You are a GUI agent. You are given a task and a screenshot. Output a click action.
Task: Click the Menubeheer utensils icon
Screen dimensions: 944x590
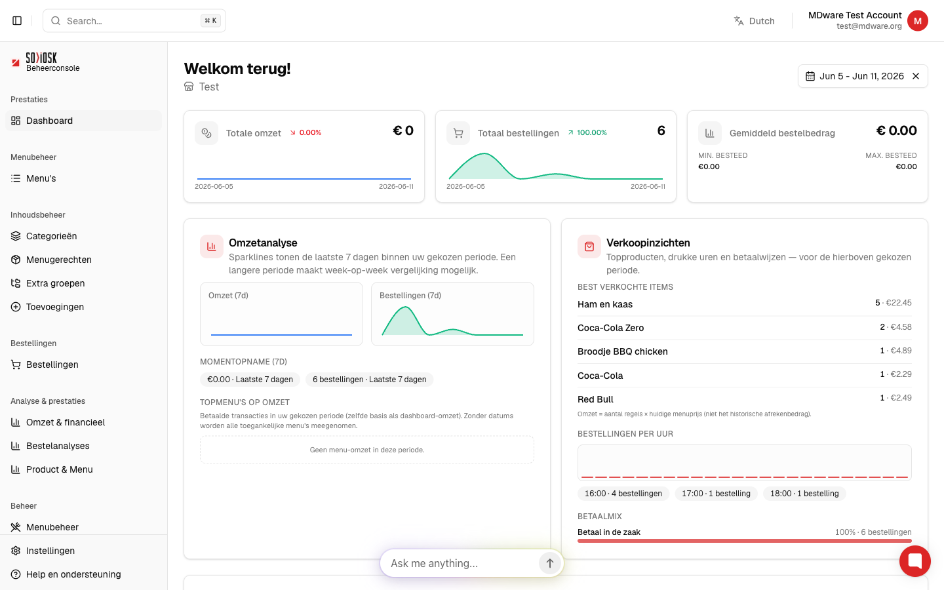pyautogui.click(x=16, y=527)
